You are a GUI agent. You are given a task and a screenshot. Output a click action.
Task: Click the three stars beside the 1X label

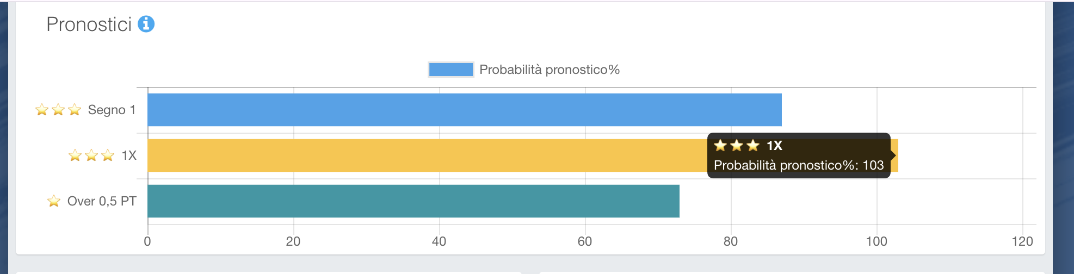[91, 155]
